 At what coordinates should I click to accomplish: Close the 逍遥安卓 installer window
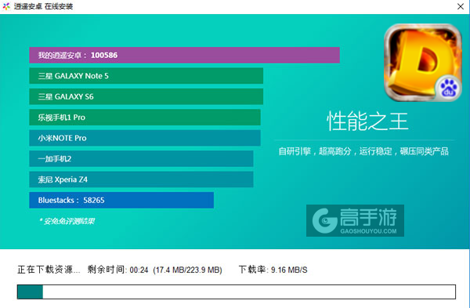[461, 6]
